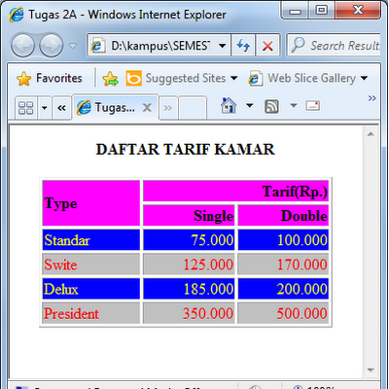Click the page scrollbar down arrow
The height and width of the screenshot is (389, 389).
371,371
